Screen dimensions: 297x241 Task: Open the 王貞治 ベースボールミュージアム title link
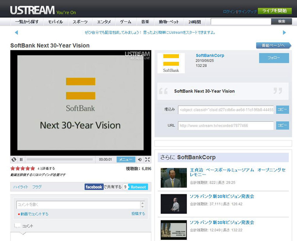(238, 172)
